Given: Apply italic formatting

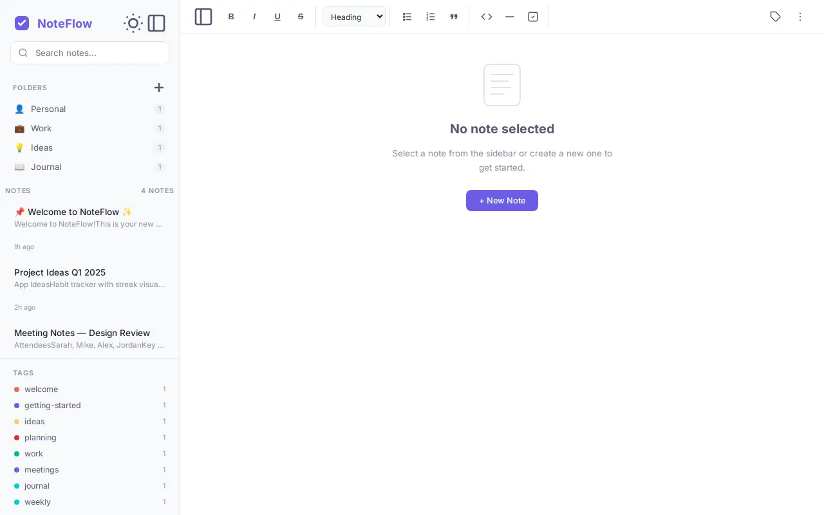Looking at the screenshot, I should click(254, 17).
